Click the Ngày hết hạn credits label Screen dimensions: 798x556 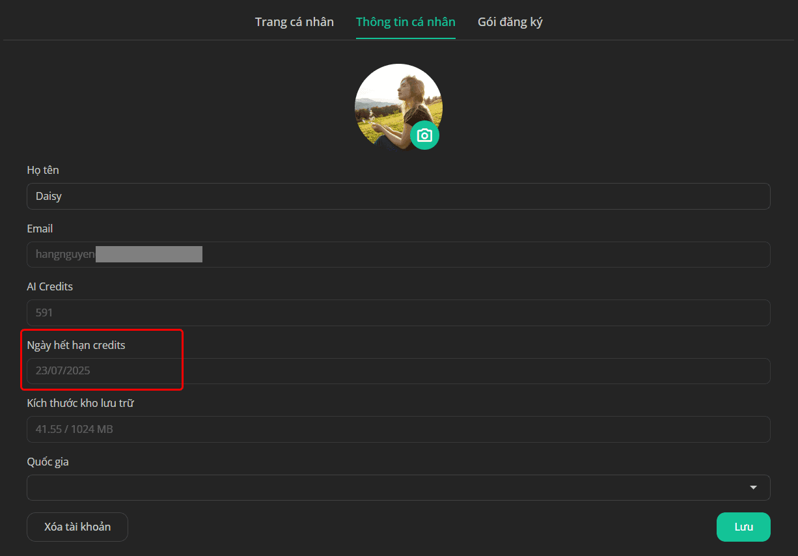pyautogui.click(x=76, y=346)
